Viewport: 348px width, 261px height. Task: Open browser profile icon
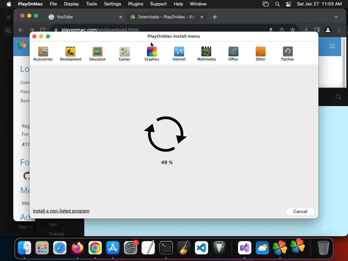coord(328,30)
